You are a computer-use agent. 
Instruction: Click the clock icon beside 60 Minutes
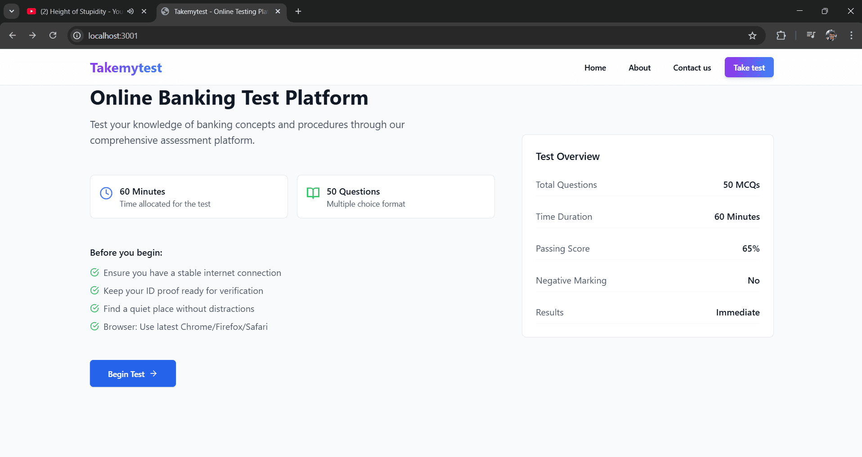pyautogui.click(x=106, y=193)
